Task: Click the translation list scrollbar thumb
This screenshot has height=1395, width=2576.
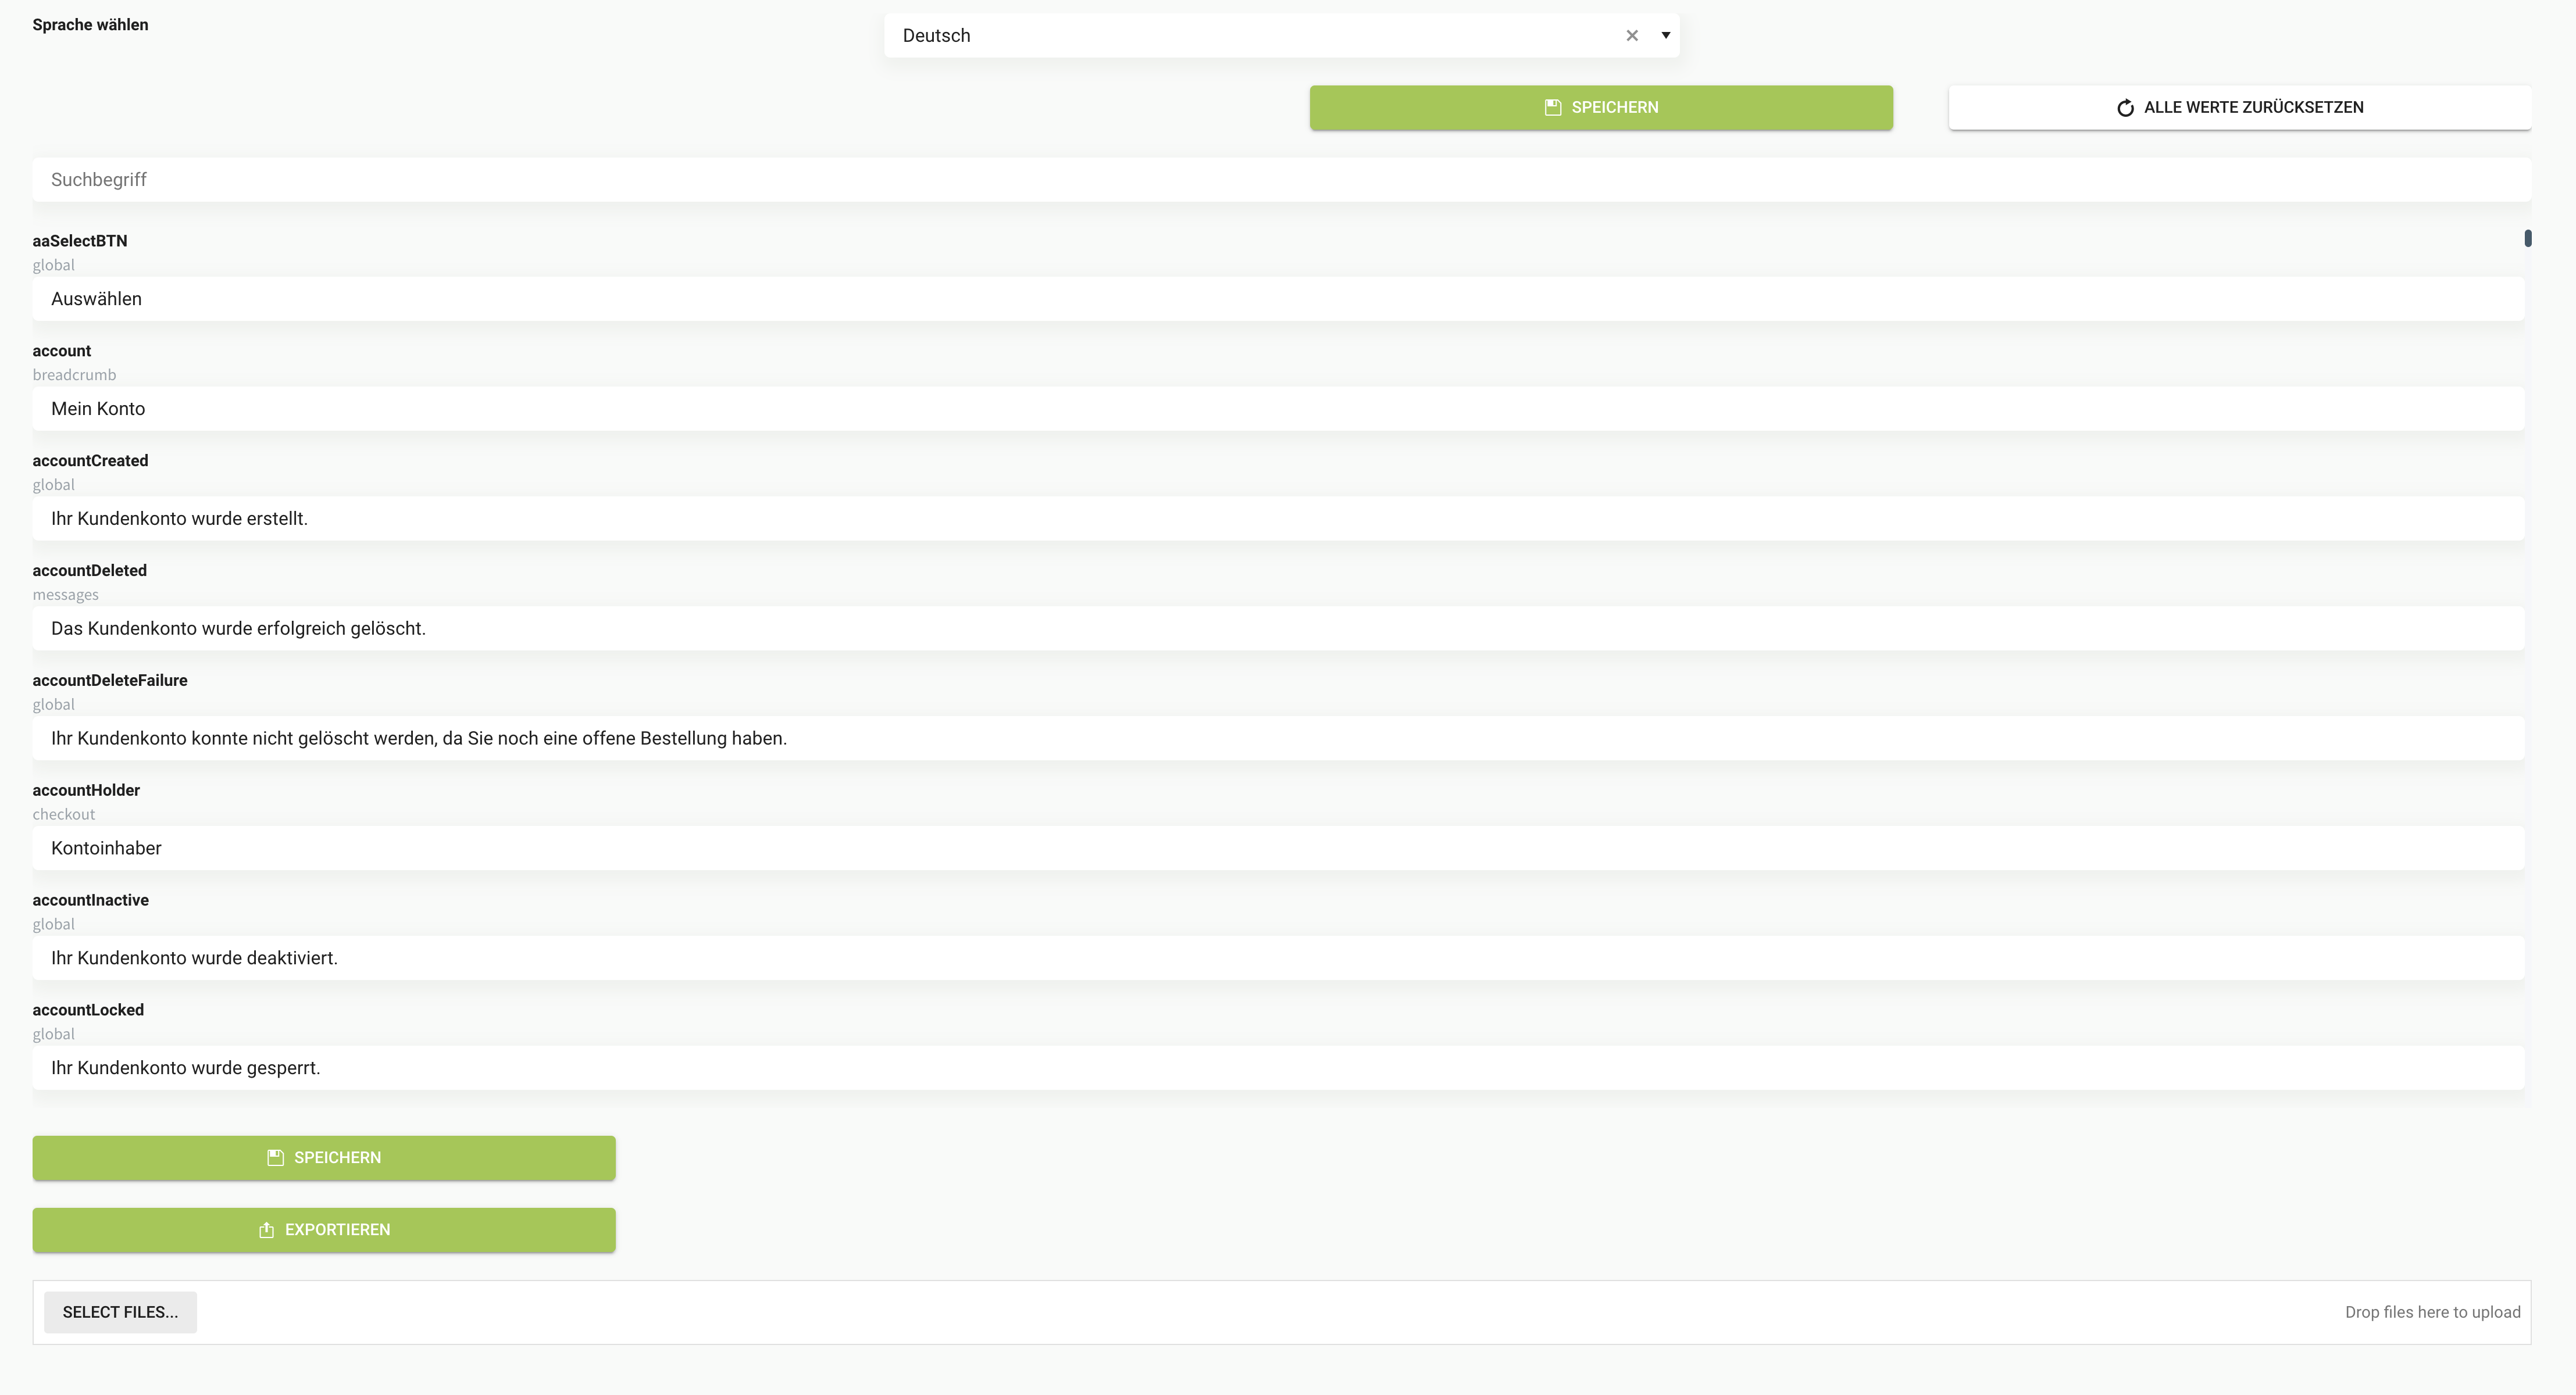Action: point(2528,238)
